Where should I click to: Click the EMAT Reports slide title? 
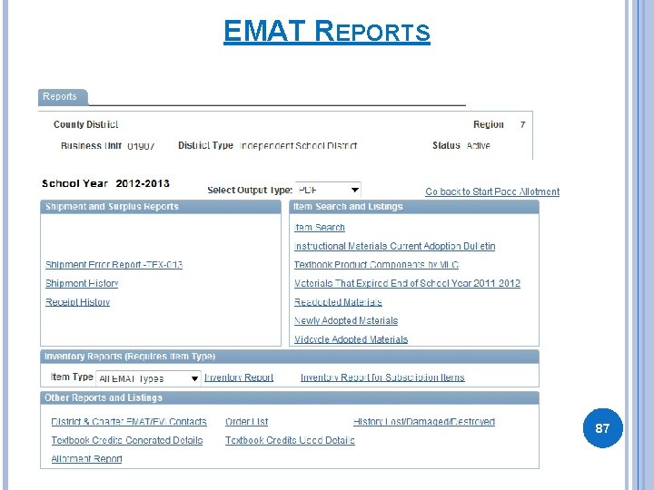pyautogui.click(x=327, y=31)
